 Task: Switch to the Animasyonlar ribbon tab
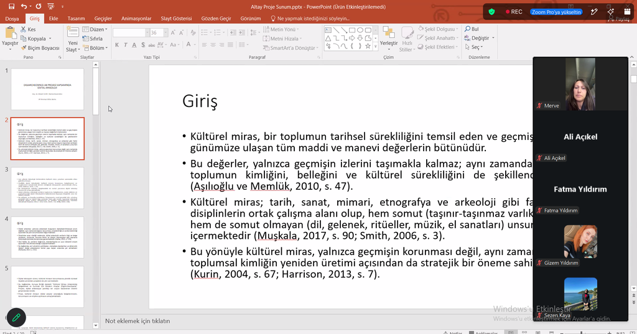pyautogui.click(x=136, y=19)
